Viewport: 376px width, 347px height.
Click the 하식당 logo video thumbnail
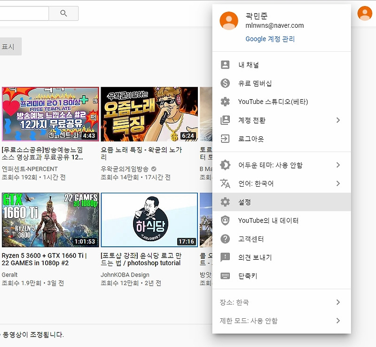click(149, 220)
